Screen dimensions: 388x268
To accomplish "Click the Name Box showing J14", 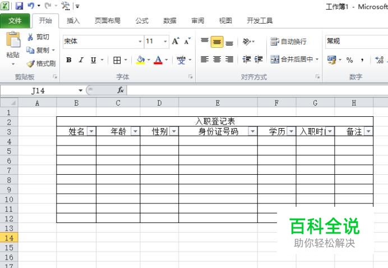I will 38,91.
